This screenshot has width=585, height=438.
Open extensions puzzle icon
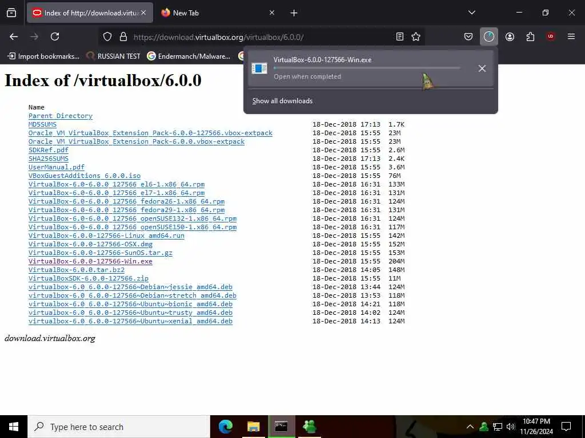[530, 36]
